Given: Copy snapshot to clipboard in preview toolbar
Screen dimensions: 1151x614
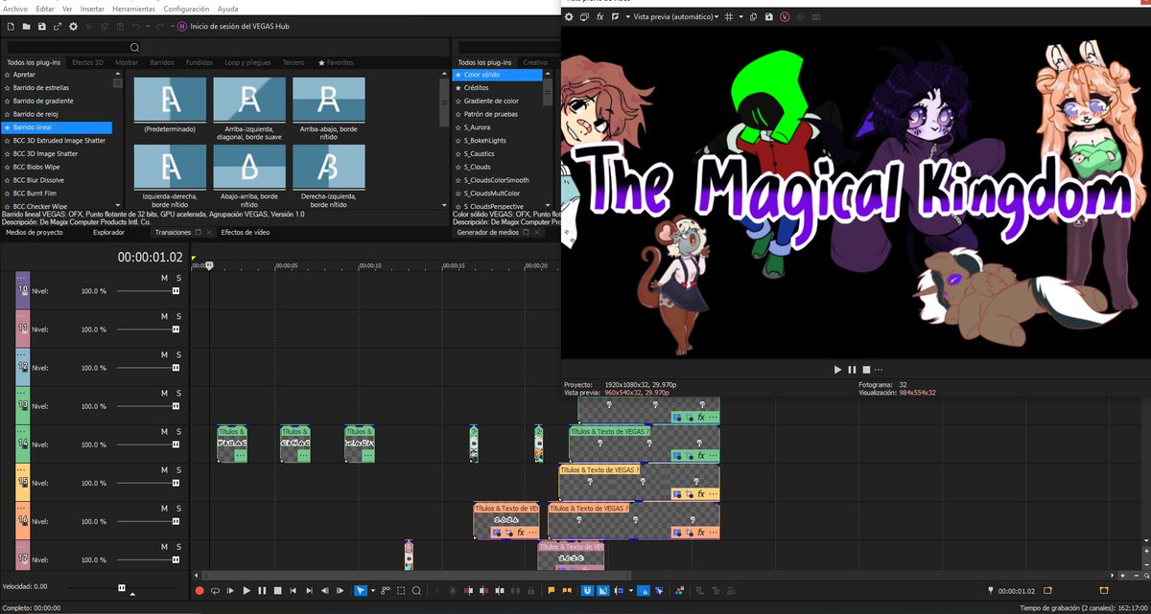Looking at the screenshot, I should tap(753, 17).
